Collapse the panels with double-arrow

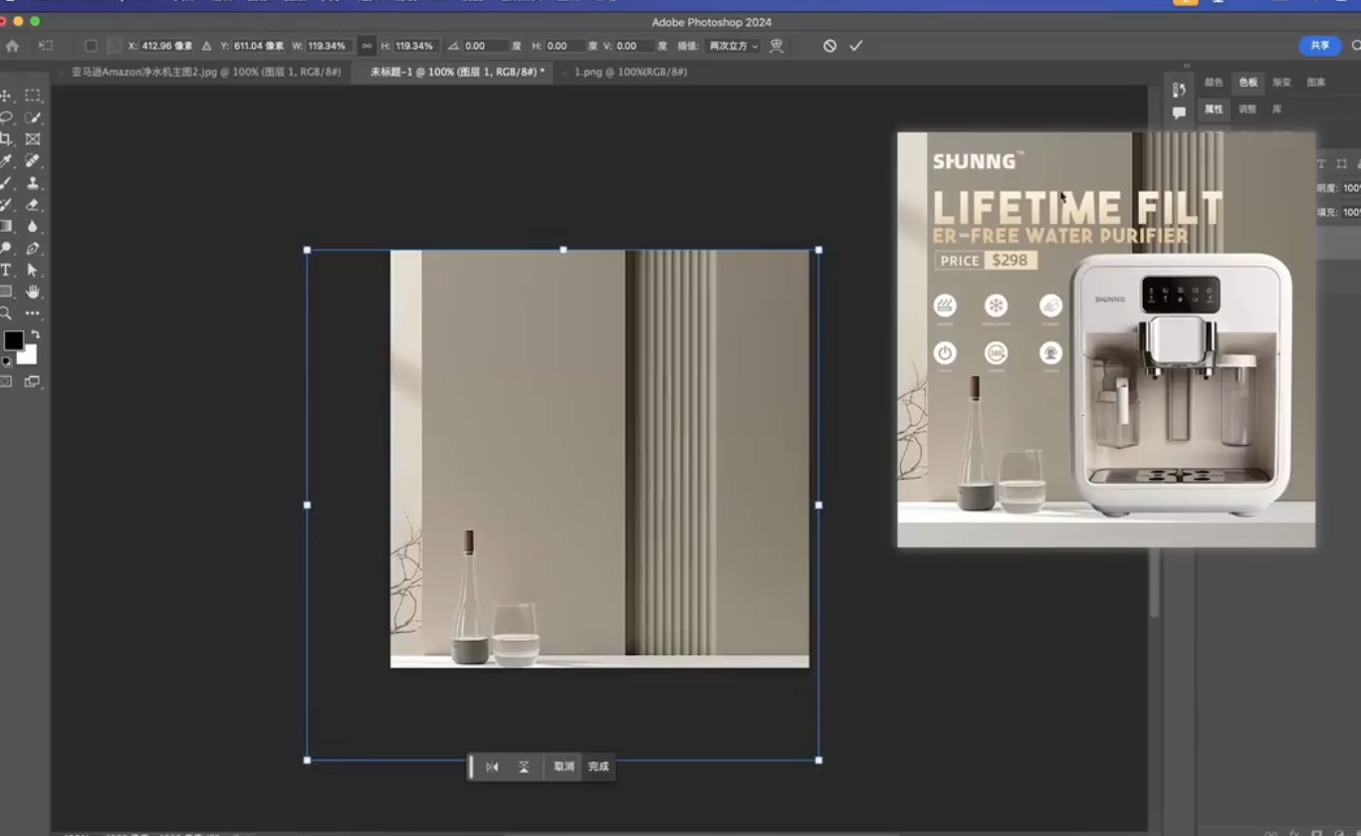(1187, 66)
